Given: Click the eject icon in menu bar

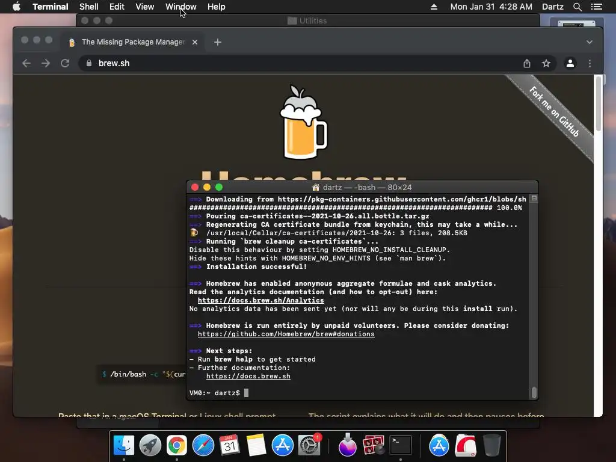Looking at the screenshot, I should (x=434, y=7).
